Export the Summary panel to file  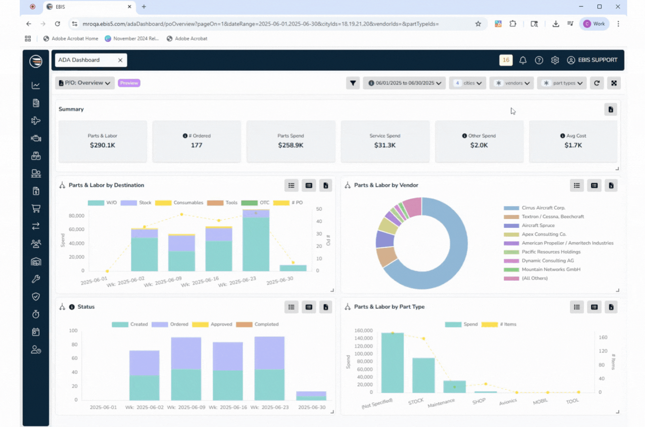[x=611, y=110]
